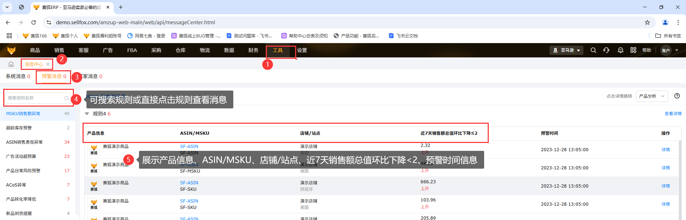Image resolution: width=686 pixels, height=220 pixels.
Task: Click the 帮助 link in header
Action: coord(646,50)
